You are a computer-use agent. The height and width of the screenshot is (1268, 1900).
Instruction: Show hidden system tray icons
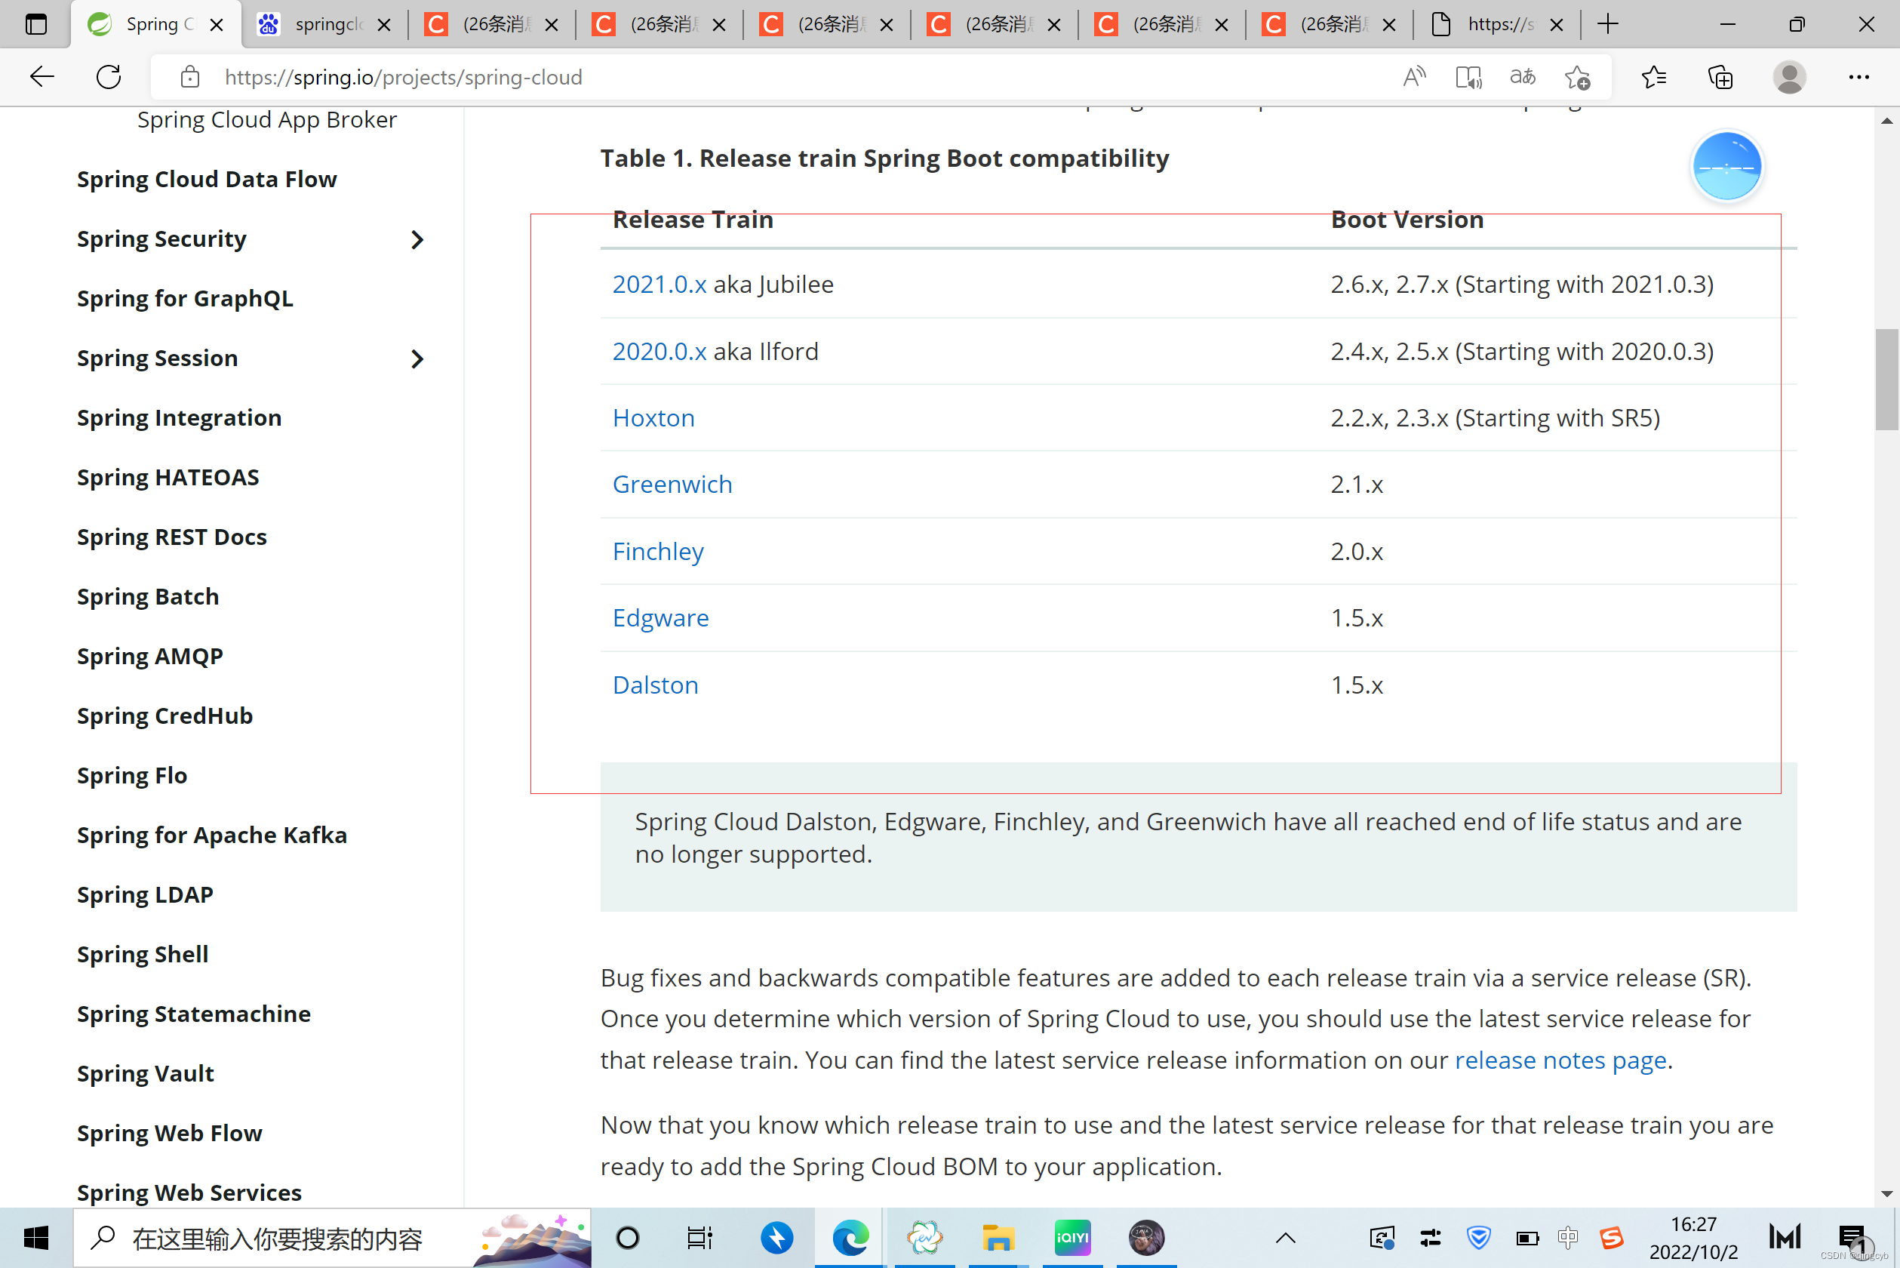(1285, 1237)
